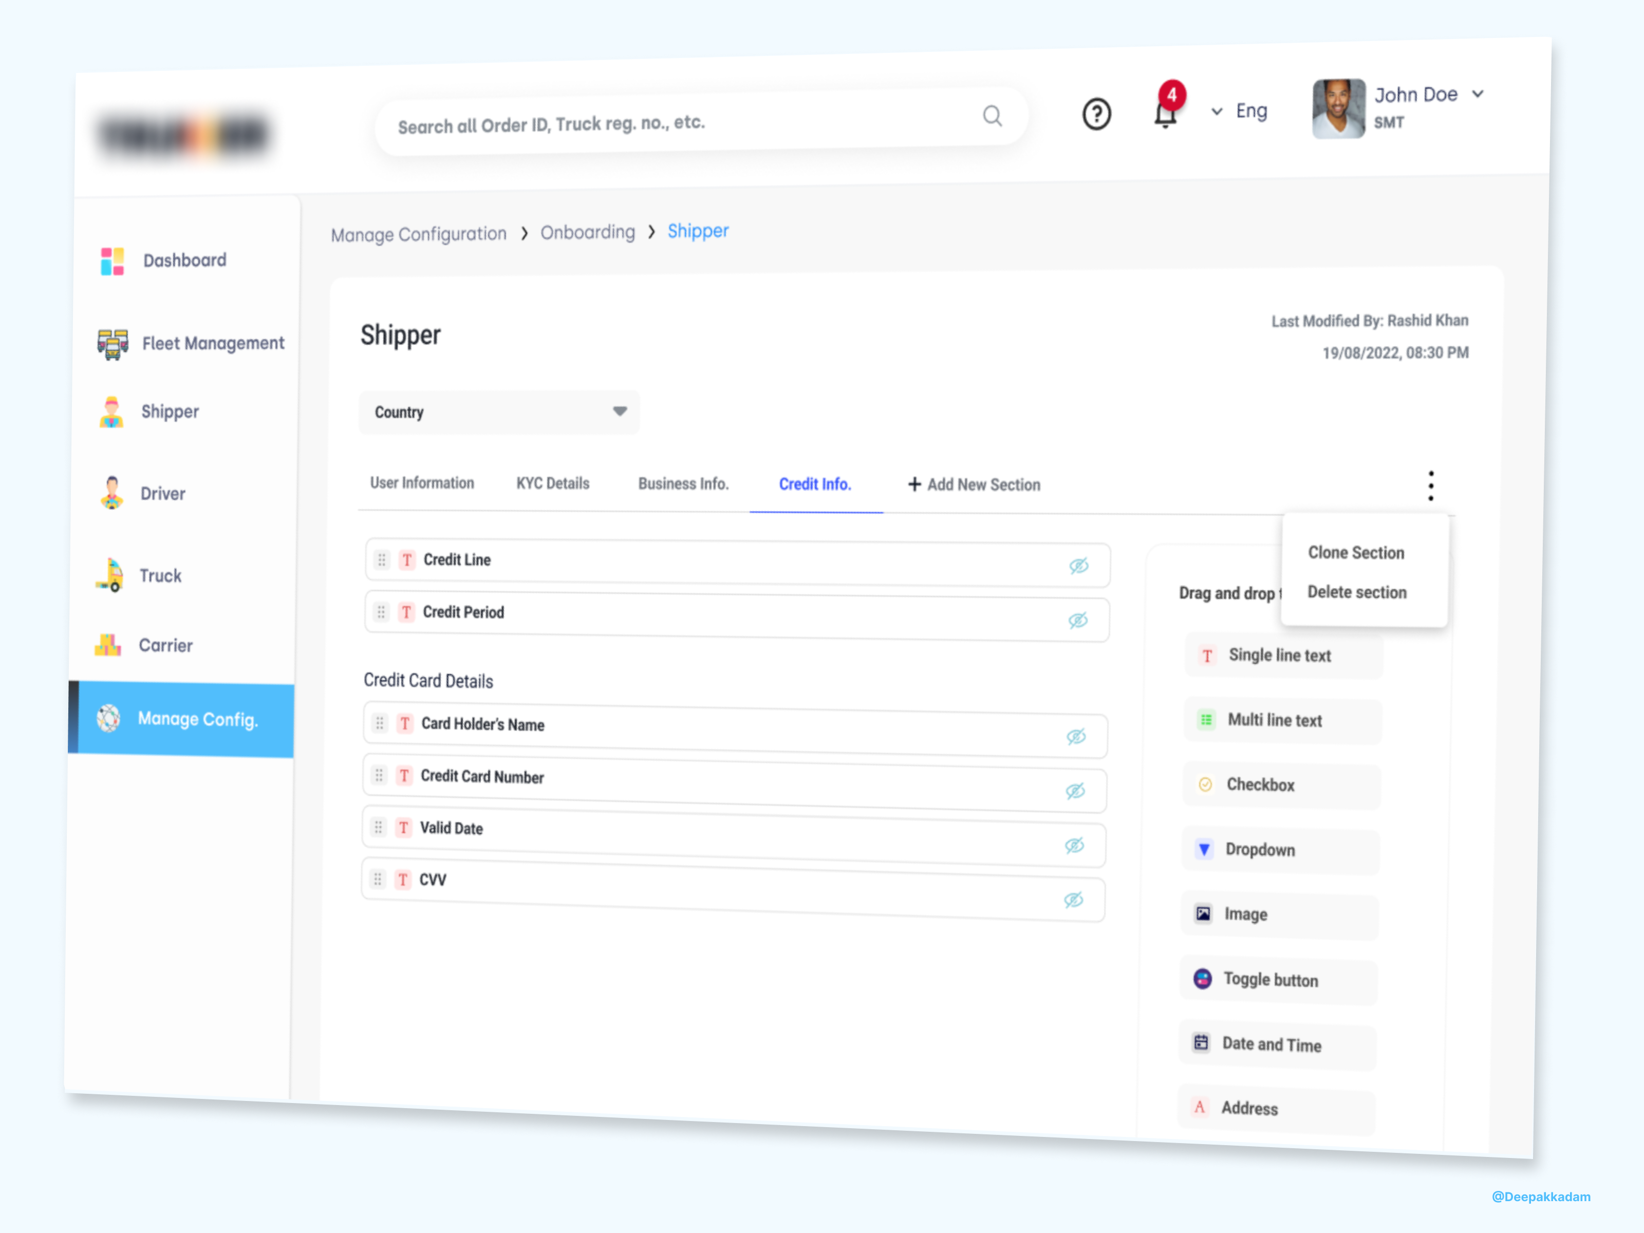
Task: Click the Dashboard sidebar icon
Action: click(x=112, y=261)
